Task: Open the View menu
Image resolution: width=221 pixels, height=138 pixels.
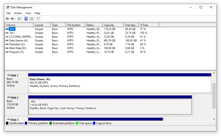Action: (x=28, y=13)
